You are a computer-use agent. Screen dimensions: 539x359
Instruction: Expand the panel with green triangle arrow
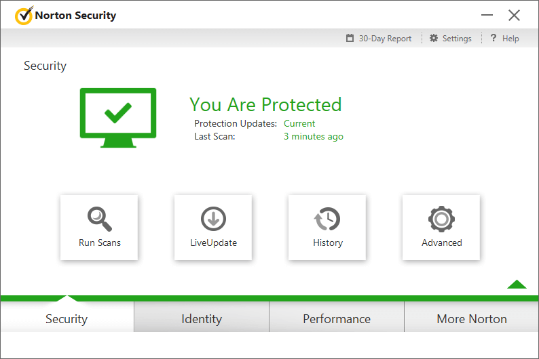coord(517,284)
